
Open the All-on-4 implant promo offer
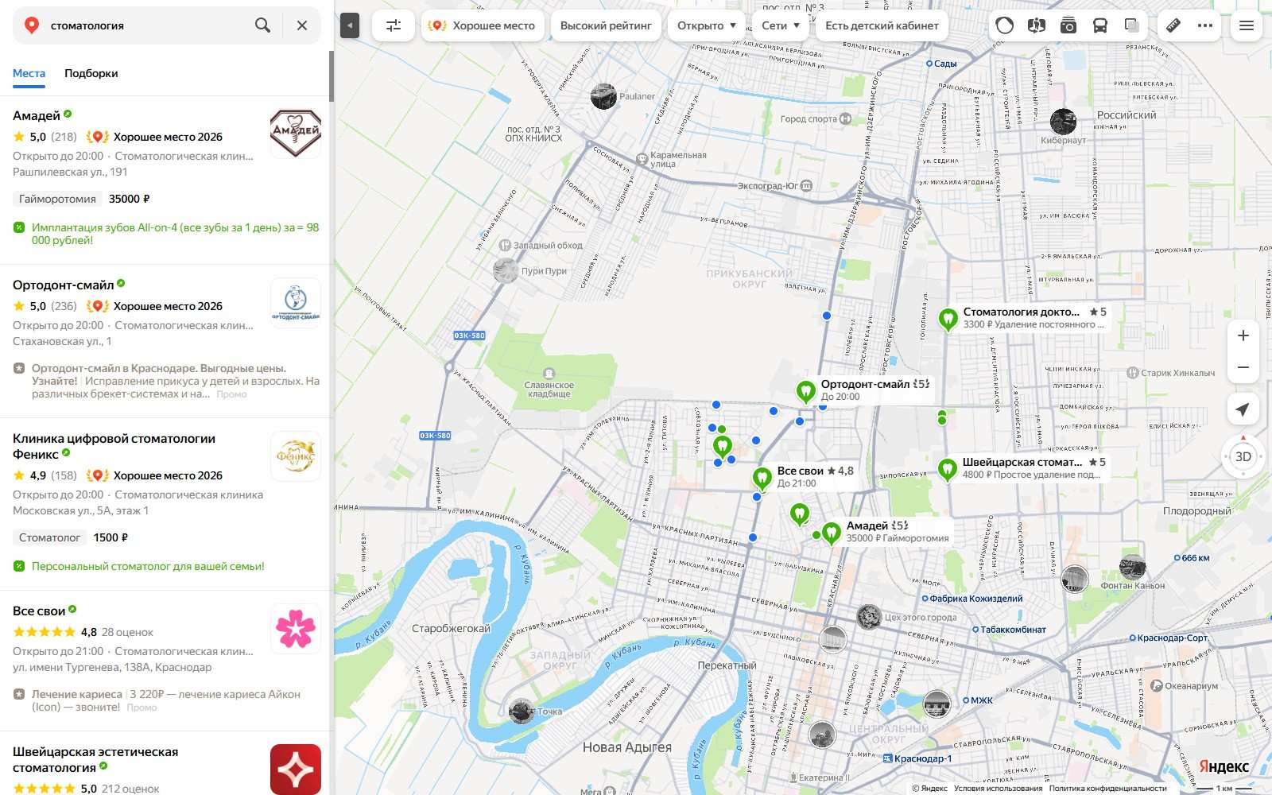pos(175,234)
